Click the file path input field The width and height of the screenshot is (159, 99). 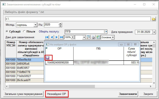click(78, 19)
